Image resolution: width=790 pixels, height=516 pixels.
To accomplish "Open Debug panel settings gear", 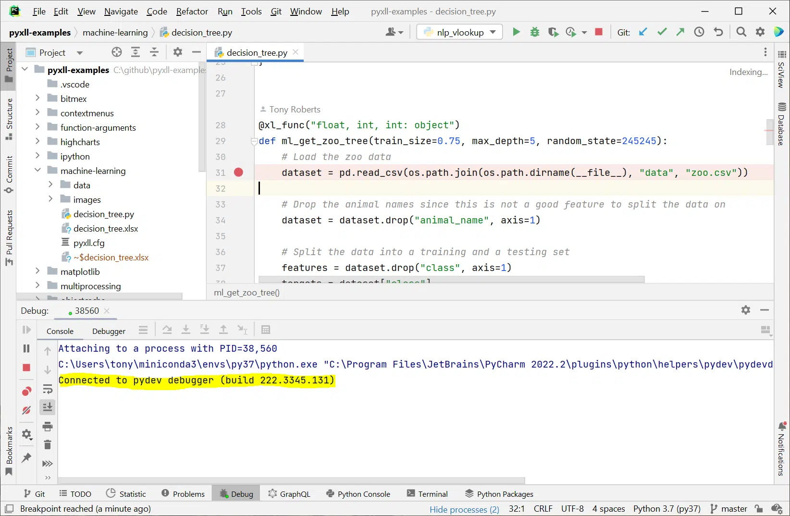I will pos(746,310).
